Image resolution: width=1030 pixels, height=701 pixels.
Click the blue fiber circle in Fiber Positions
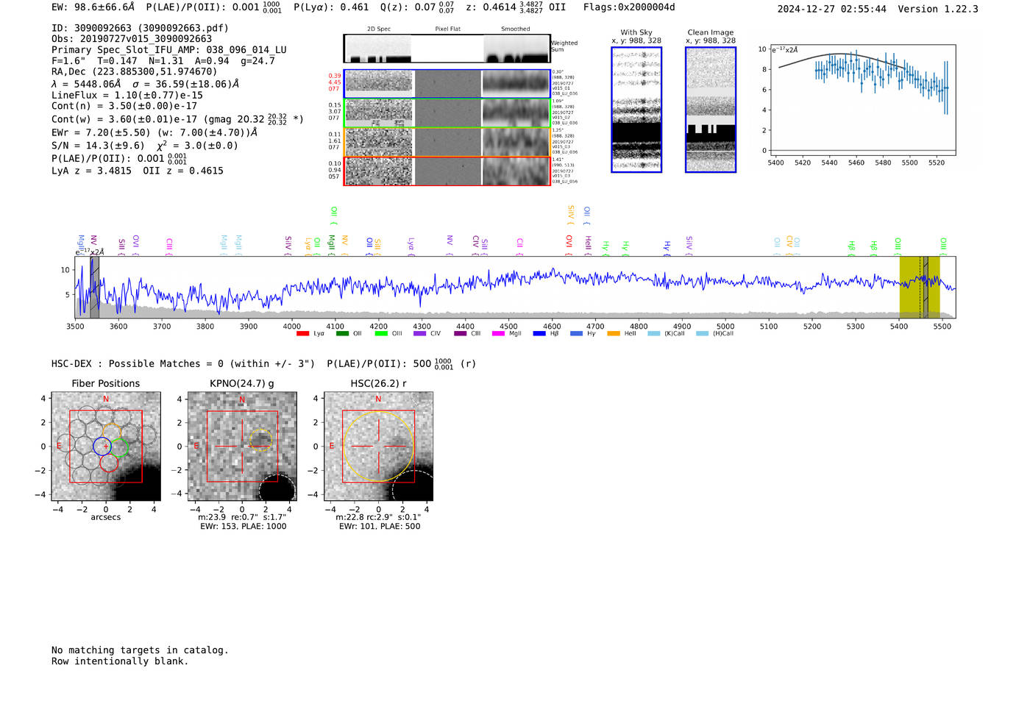[102, 446]
